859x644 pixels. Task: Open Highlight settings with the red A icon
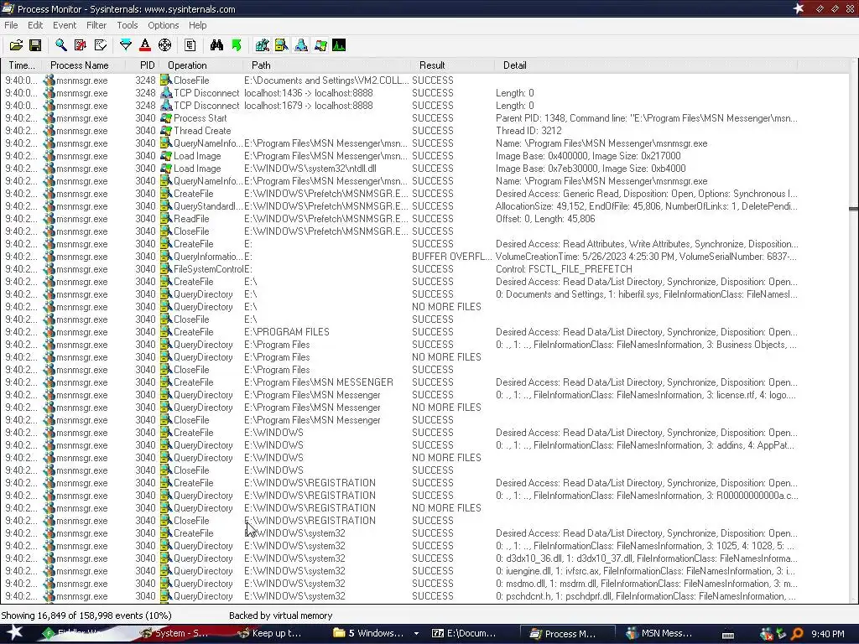pyautogui.click(x=145, y=45)
